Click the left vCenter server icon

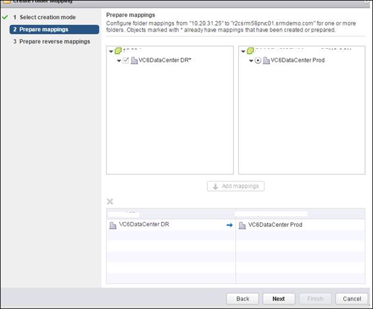coord(118,51)
